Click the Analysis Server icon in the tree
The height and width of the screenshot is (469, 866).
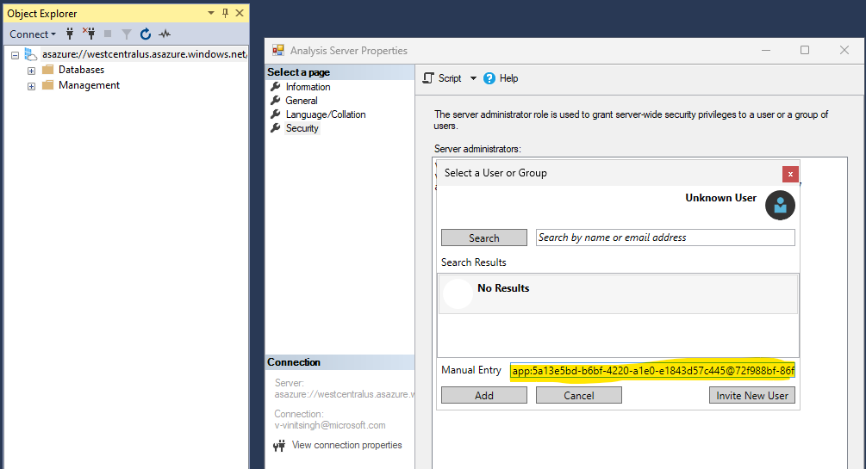pyautogui.click(x=31, y=54)
